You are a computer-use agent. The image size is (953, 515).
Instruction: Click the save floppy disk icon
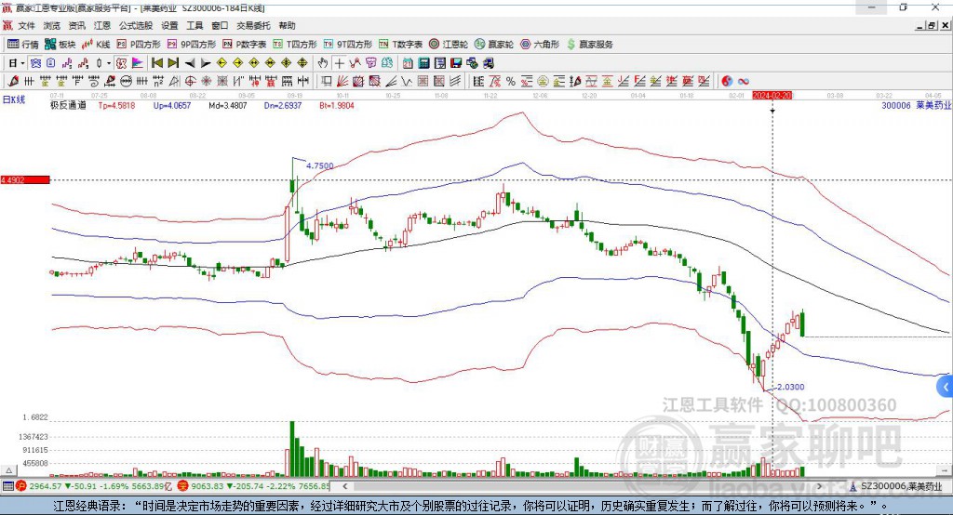(456, 63)
